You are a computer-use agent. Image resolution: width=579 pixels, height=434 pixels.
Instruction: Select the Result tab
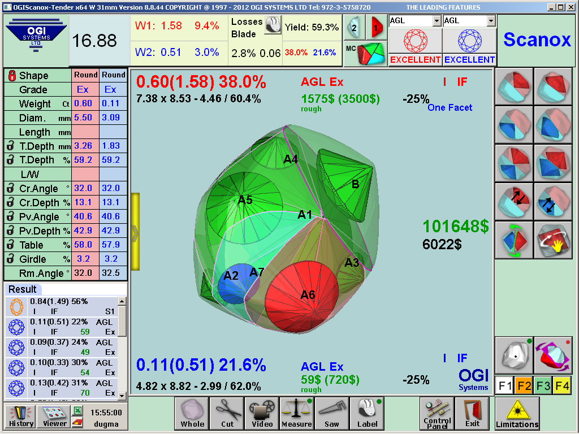[x=23, y=289]
